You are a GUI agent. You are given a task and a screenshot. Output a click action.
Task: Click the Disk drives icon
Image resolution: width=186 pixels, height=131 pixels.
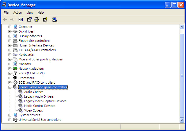pos(15,31)
